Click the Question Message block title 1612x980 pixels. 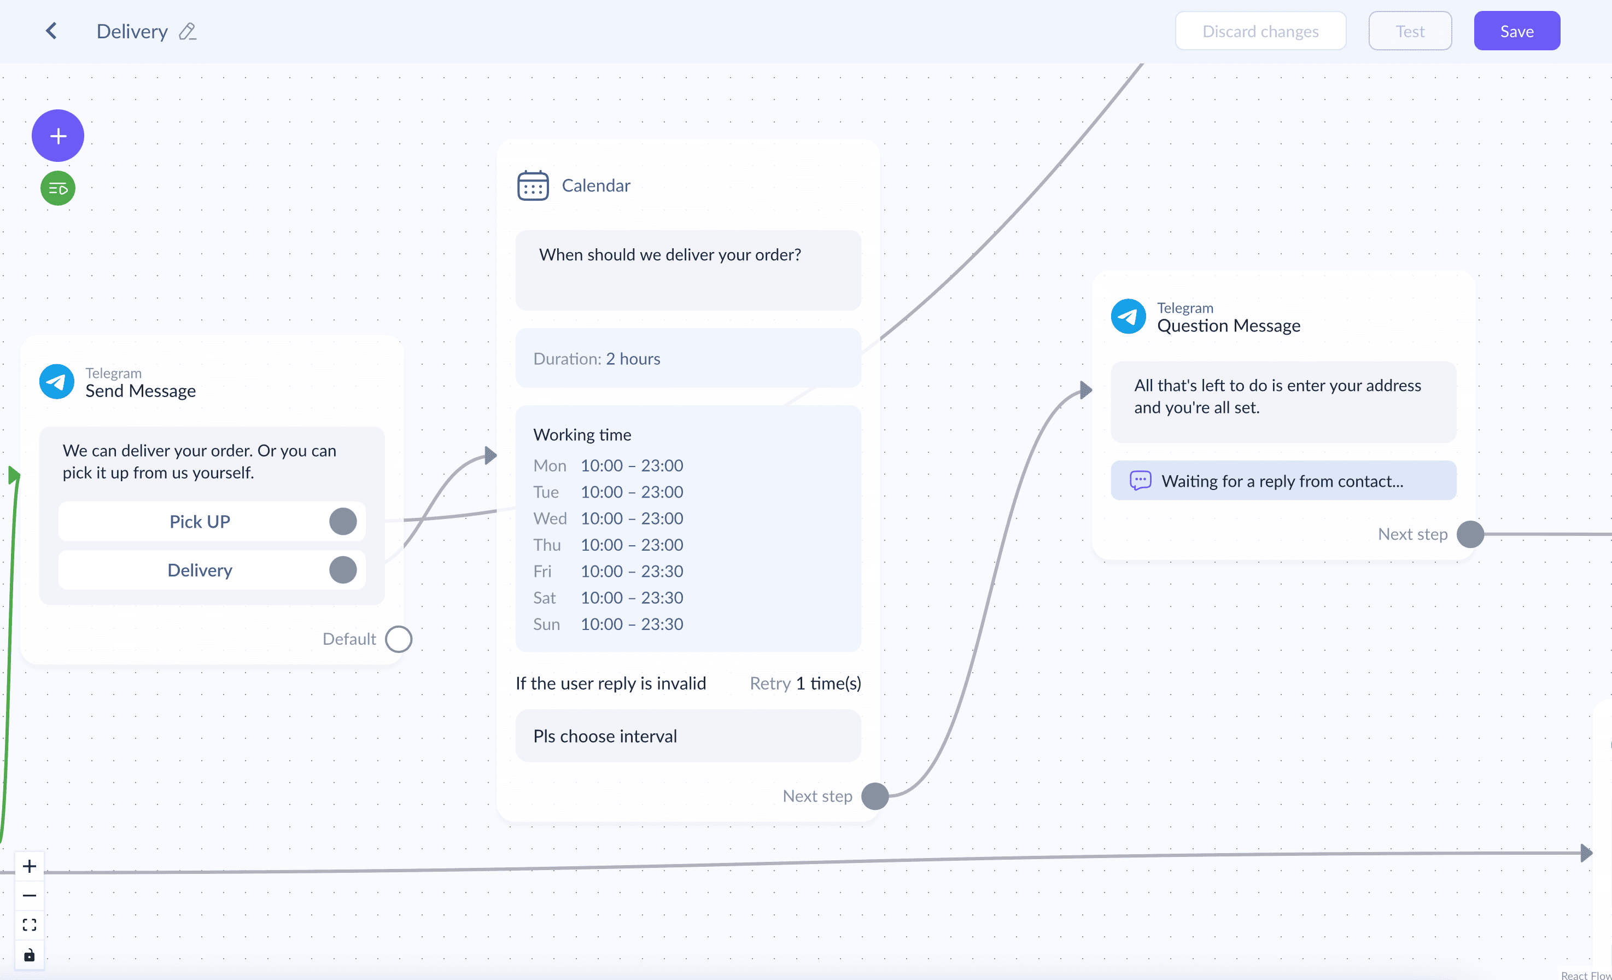tap(1229, 325)
